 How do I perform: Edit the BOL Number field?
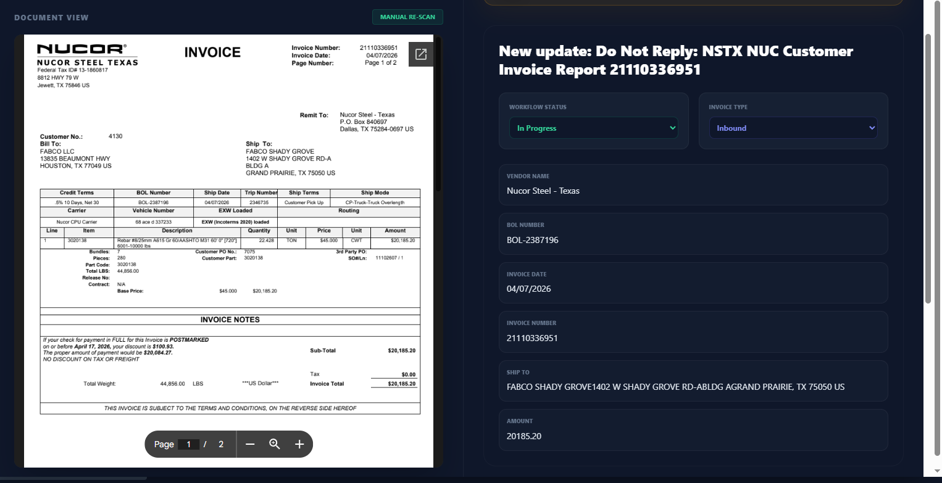pos(693,234)
